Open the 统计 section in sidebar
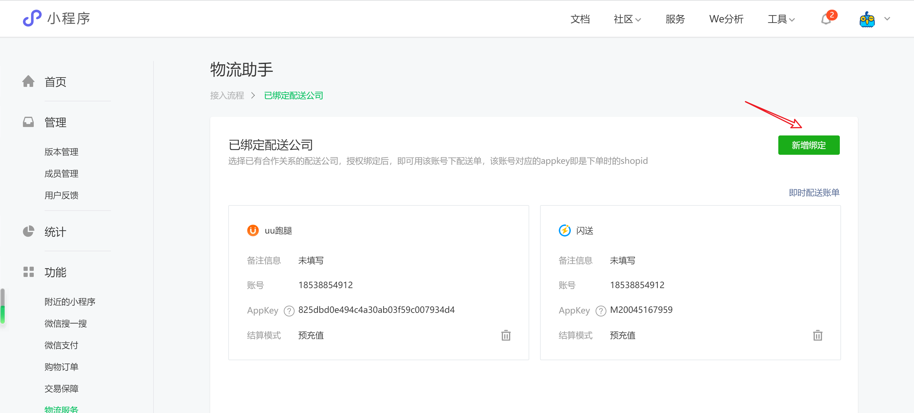914x413 pixels. 55,231
